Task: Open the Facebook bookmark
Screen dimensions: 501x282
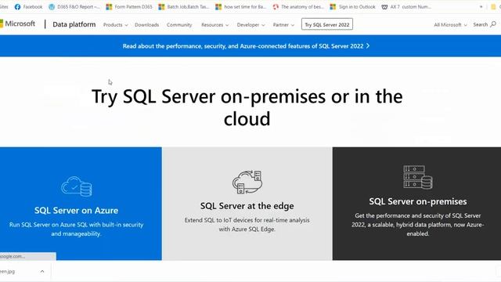Action: 29,7
